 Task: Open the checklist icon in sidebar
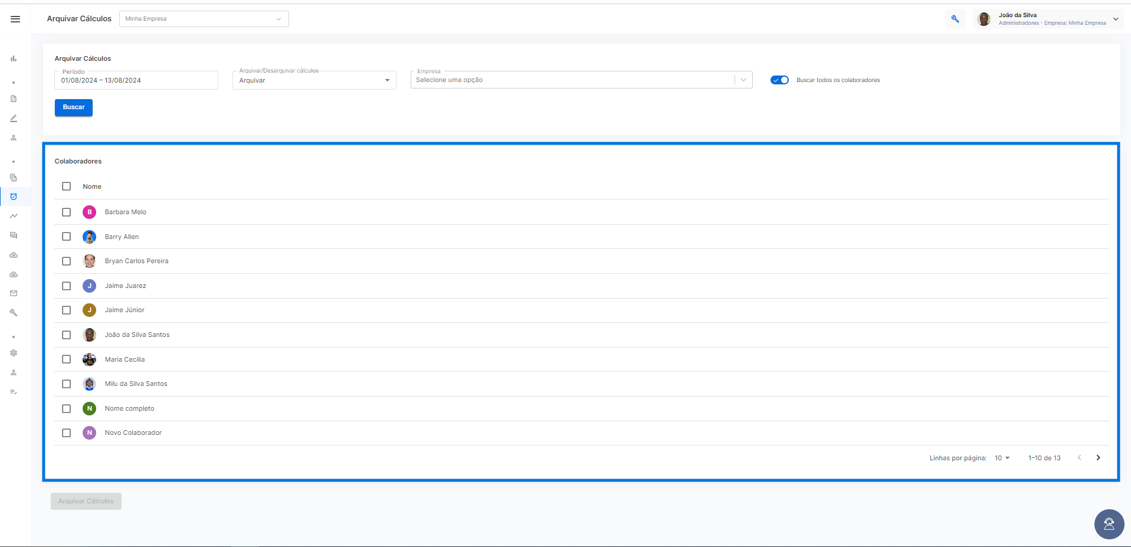[14, 392]
